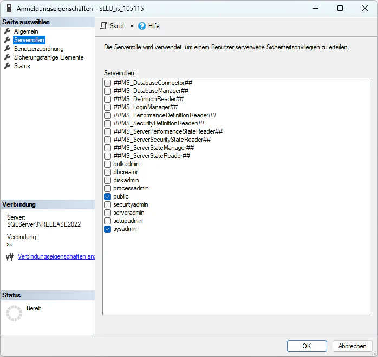The image size is (378, 357).
Task: Click the wrench icon beside Benutzerzuordnung
Action: point(8,49)
